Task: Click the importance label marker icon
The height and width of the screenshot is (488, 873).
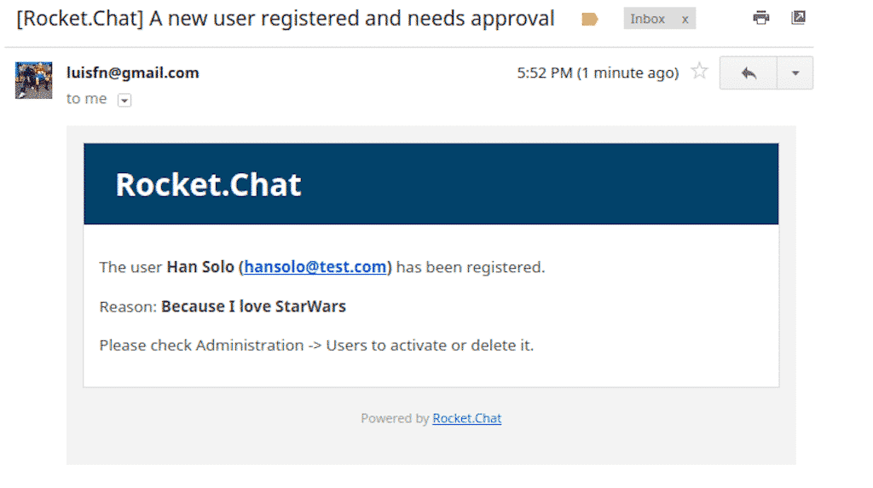Action: point(589,20)
